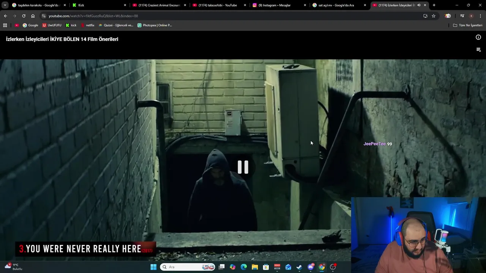The image size is (486, 273).
Task: Open a new browser tab
Action: tap(434, 5)
